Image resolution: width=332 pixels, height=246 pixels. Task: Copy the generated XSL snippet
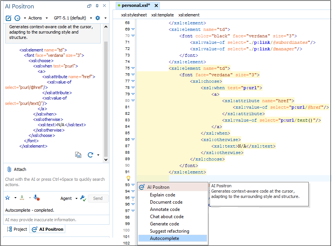[x=78, y=155]
